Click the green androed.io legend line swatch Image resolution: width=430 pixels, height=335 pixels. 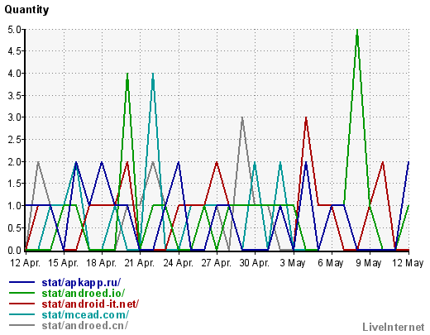[x=22, y=293]
